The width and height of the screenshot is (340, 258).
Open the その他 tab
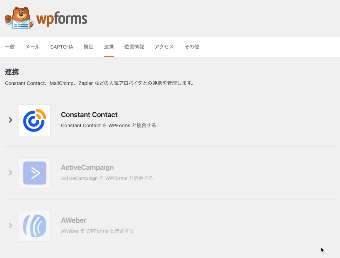pos(192,47)
